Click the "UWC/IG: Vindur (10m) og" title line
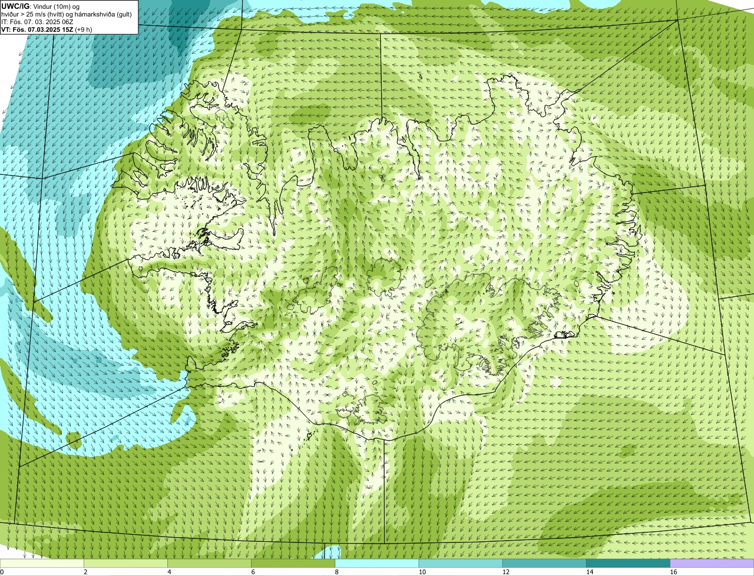This screenshot has width=754, height=576. 41,6
